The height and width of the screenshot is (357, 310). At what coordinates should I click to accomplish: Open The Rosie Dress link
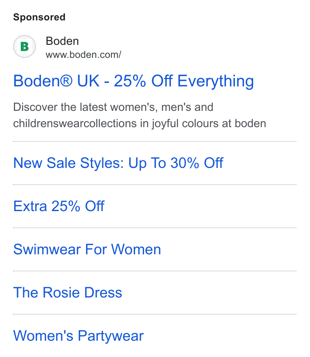pyautogui.click(x=68, y=293)
